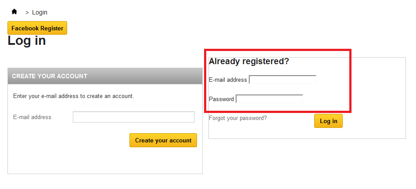
Task: Click the breadcrumb separator arrow
Action: tap(27, 12)
